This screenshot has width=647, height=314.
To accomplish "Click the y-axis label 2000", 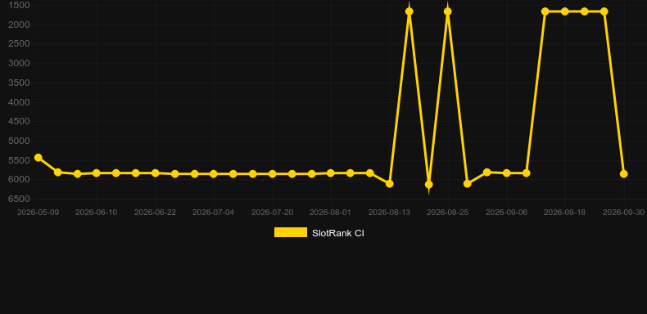I will coord(19,25).
